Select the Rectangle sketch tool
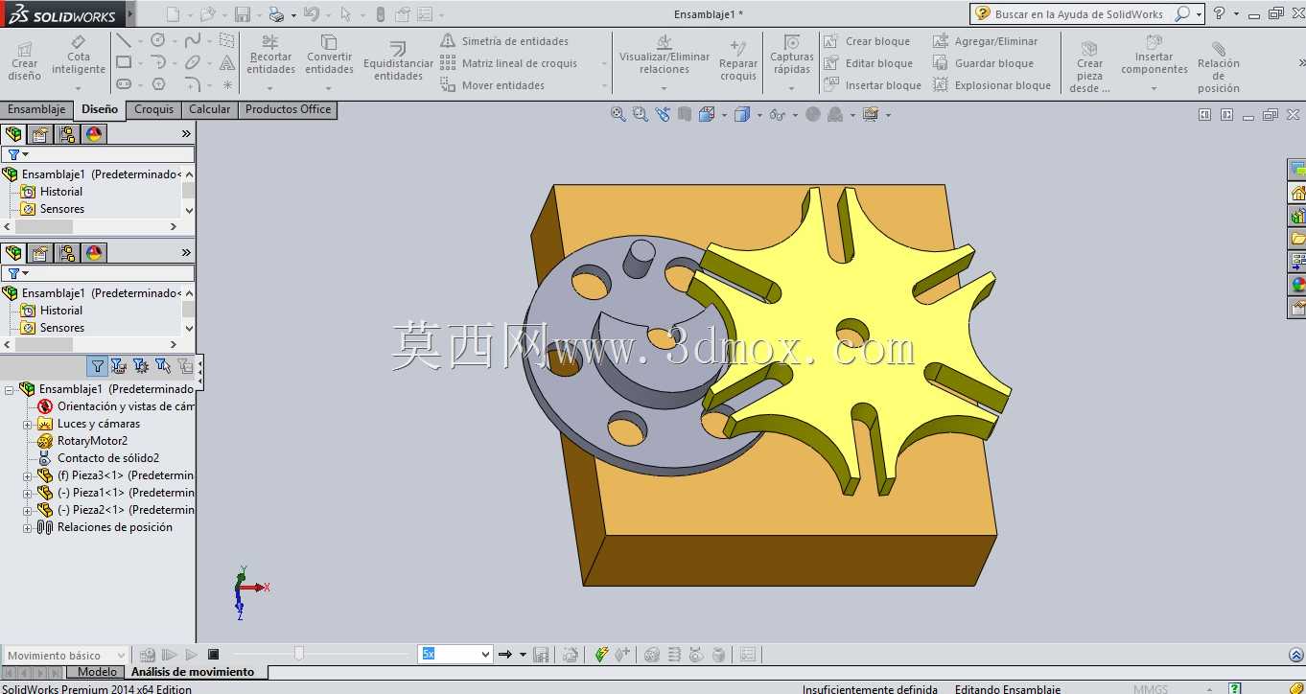This screenshot has width=1306, height=694. pyautogui.click(x=124, y=62)
